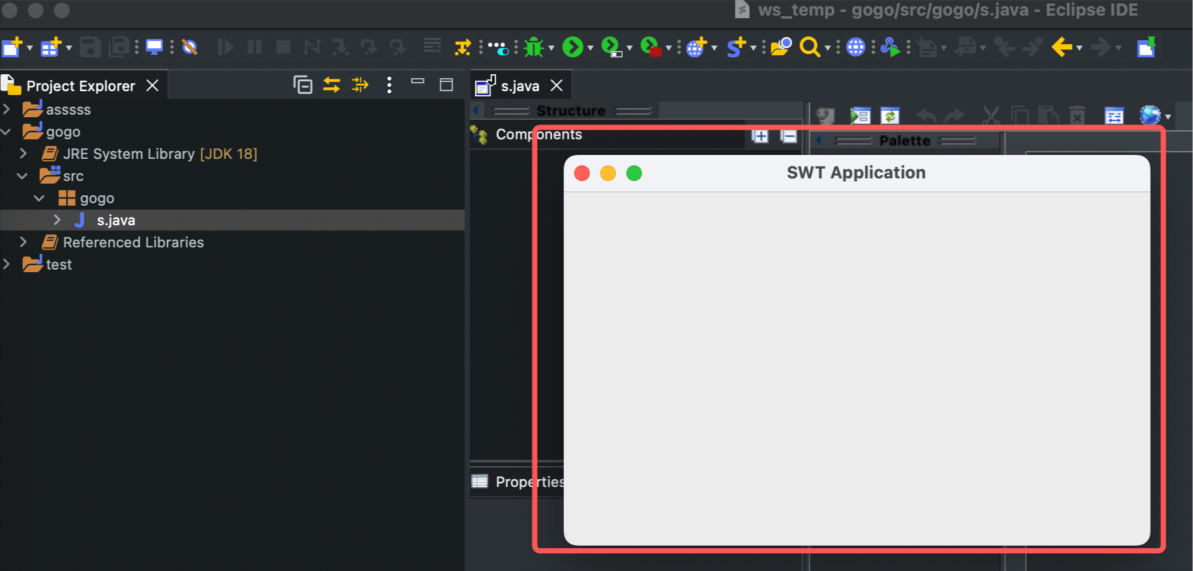Click the new visual class icon

tap(51, 47)
